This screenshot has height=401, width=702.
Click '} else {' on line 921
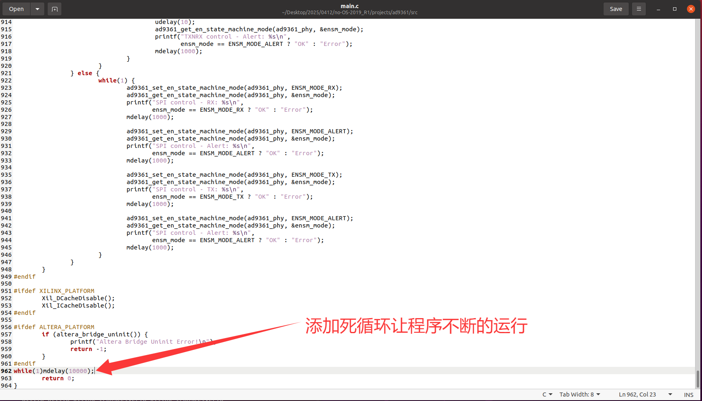click(85, 73)
